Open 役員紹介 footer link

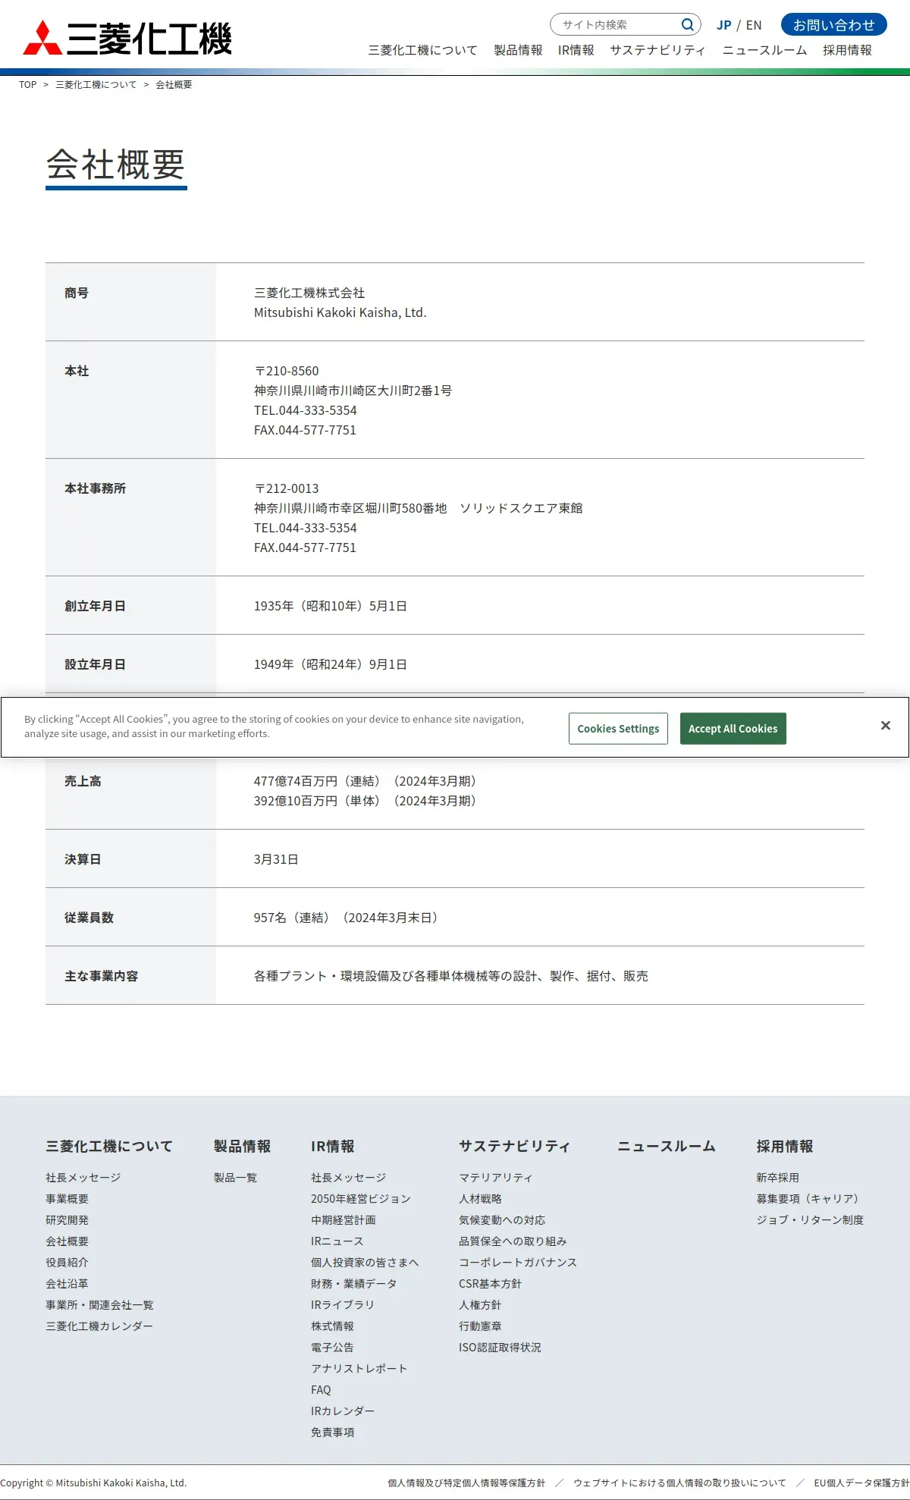67,1263
